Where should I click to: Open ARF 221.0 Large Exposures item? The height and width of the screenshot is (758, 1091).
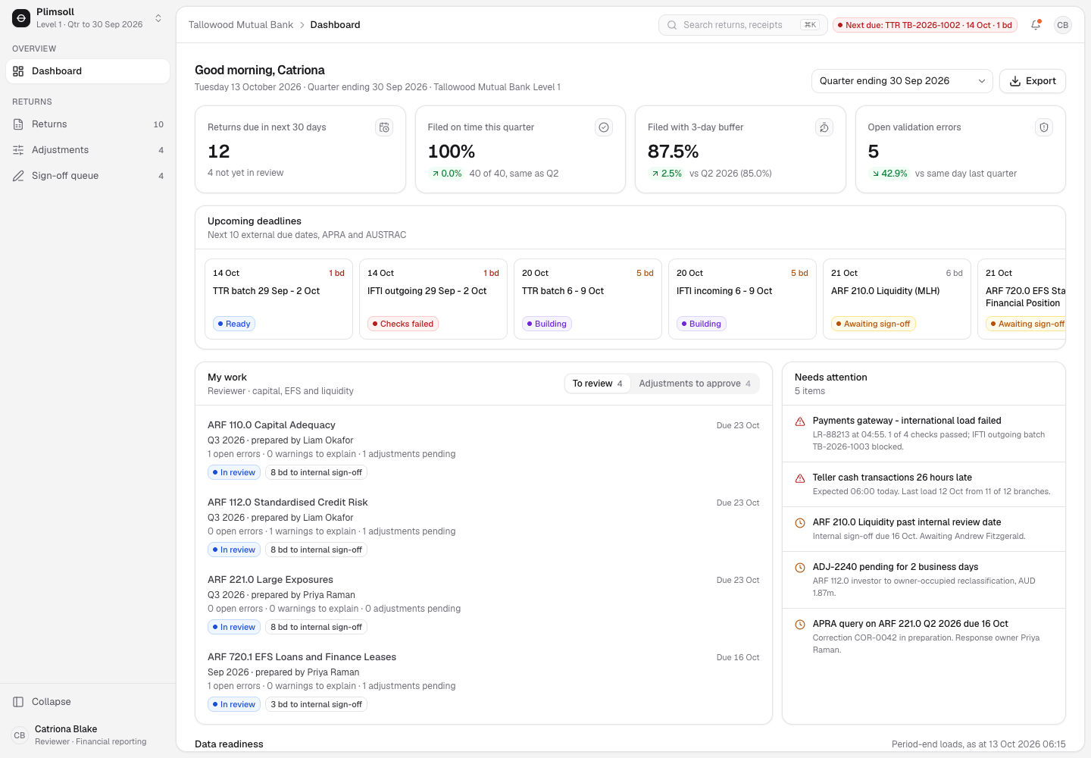pyautogui.click(x=483, y=604)
